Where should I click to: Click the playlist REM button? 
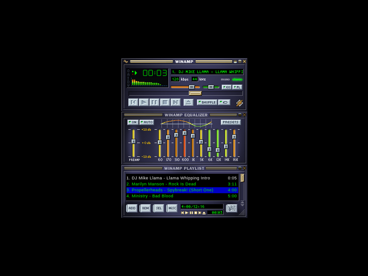145,208
